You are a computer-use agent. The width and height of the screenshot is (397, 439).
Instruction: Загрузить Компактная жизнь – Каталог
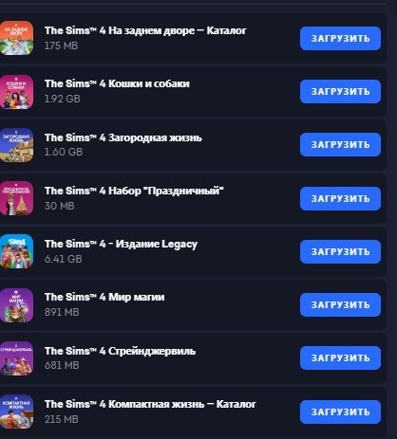click(340, 412)
